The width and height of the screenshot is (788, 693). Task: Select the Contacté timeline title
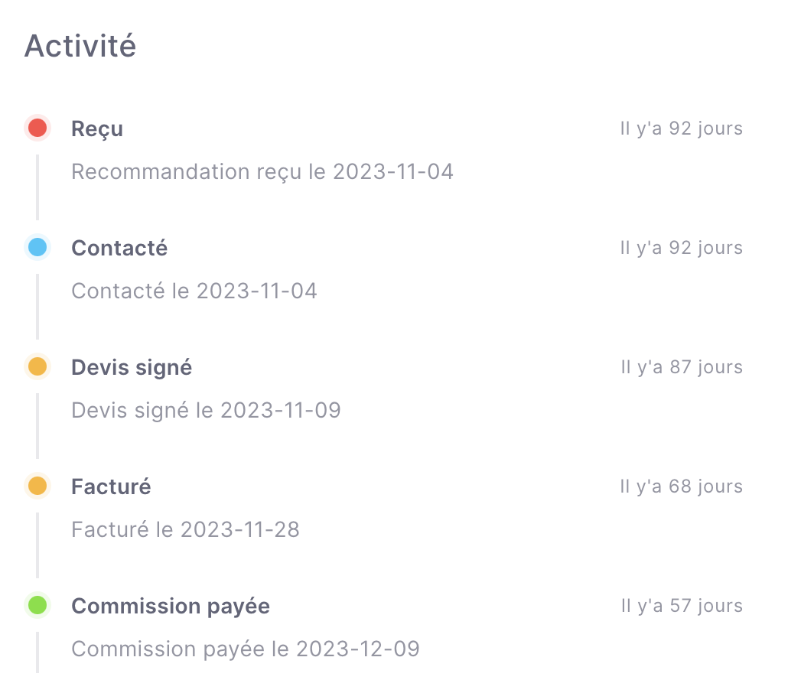119,248
